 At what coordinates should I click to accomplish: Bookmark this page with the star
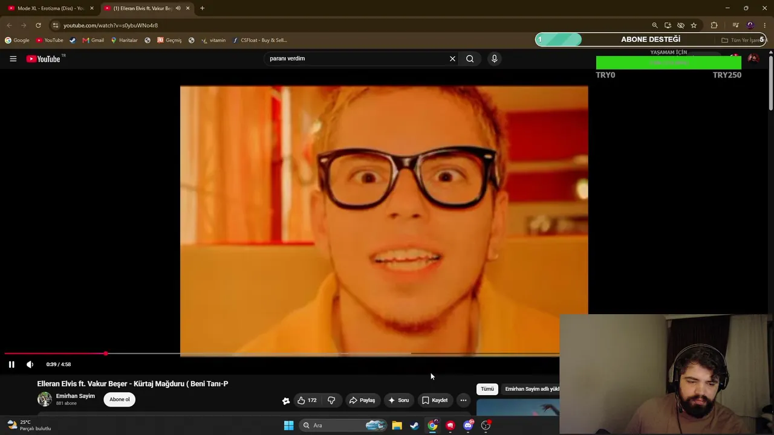(x=694, y=25)
